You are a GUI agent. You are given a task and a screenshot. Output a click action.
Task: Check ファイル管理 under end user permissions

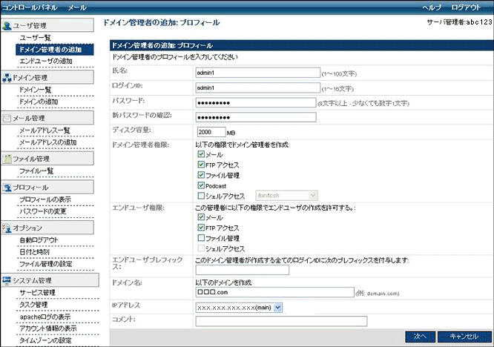201,238
